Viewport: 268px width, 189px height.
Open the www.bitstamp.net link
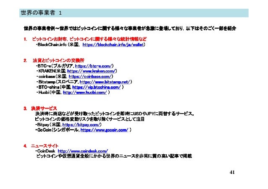tap(105, 82)
